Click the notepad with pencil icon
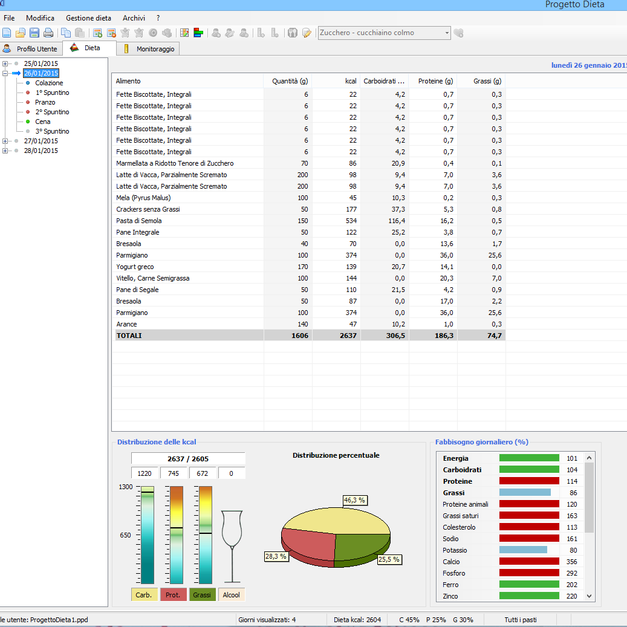The image size is (627, 627). [x=307, y=33]
